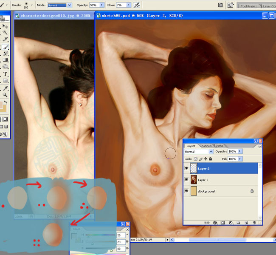The width and height of the screenshot is (276, 255).
Task: Select the Brush tool in the toolbox
Action: click(6, 47)
